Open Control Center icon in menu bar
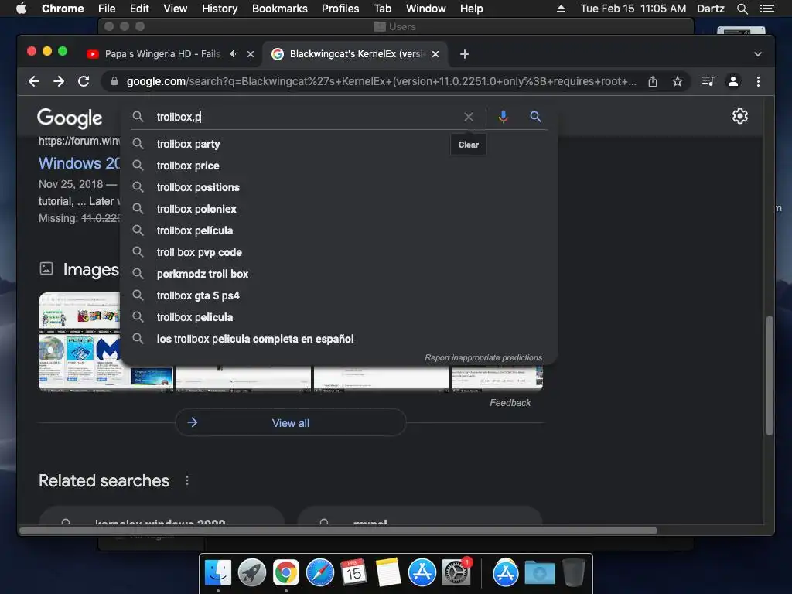Viewport: 792px width, 594px height. pos(766,9)
